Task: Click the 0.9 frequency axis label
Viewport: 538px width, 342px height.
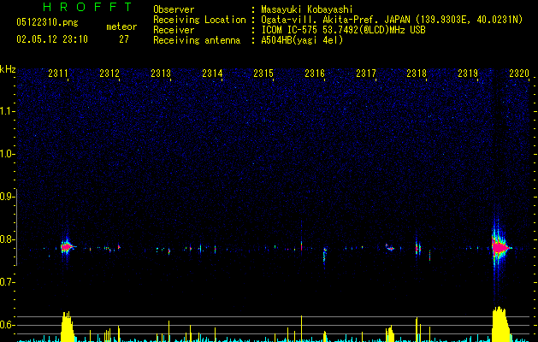Action: (7, 197)
